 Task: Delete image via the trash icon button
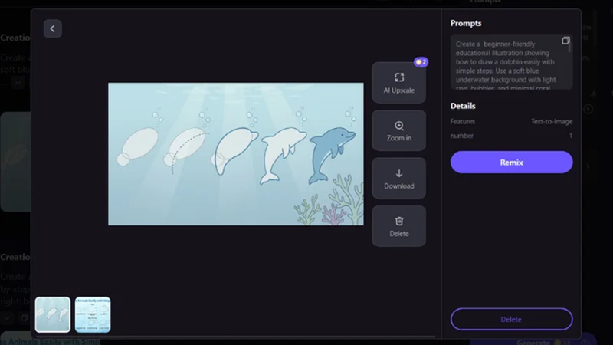point(398,226)
